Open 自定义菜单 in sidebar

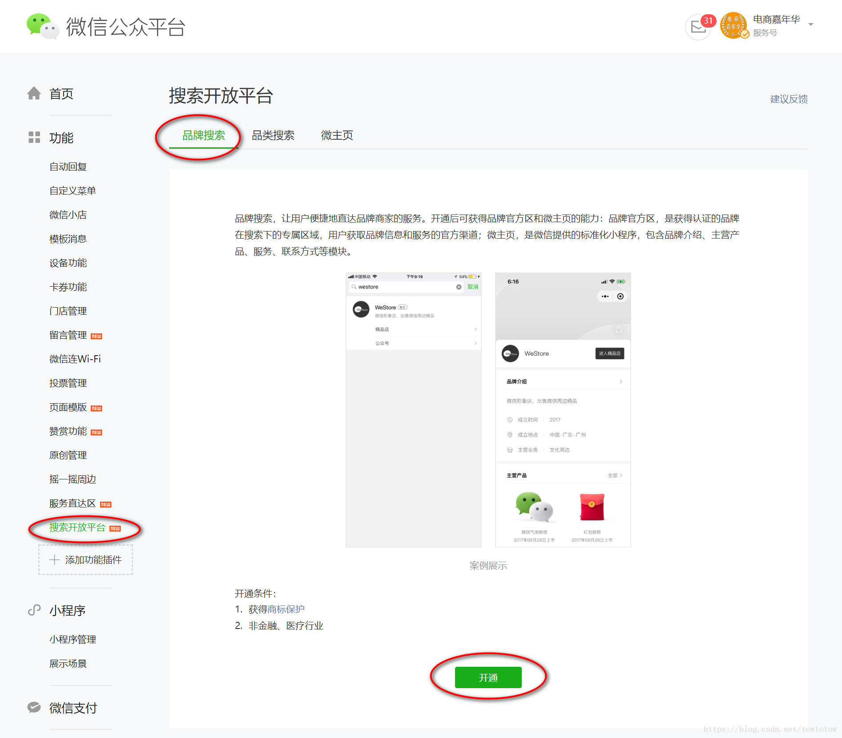[73, 191]
